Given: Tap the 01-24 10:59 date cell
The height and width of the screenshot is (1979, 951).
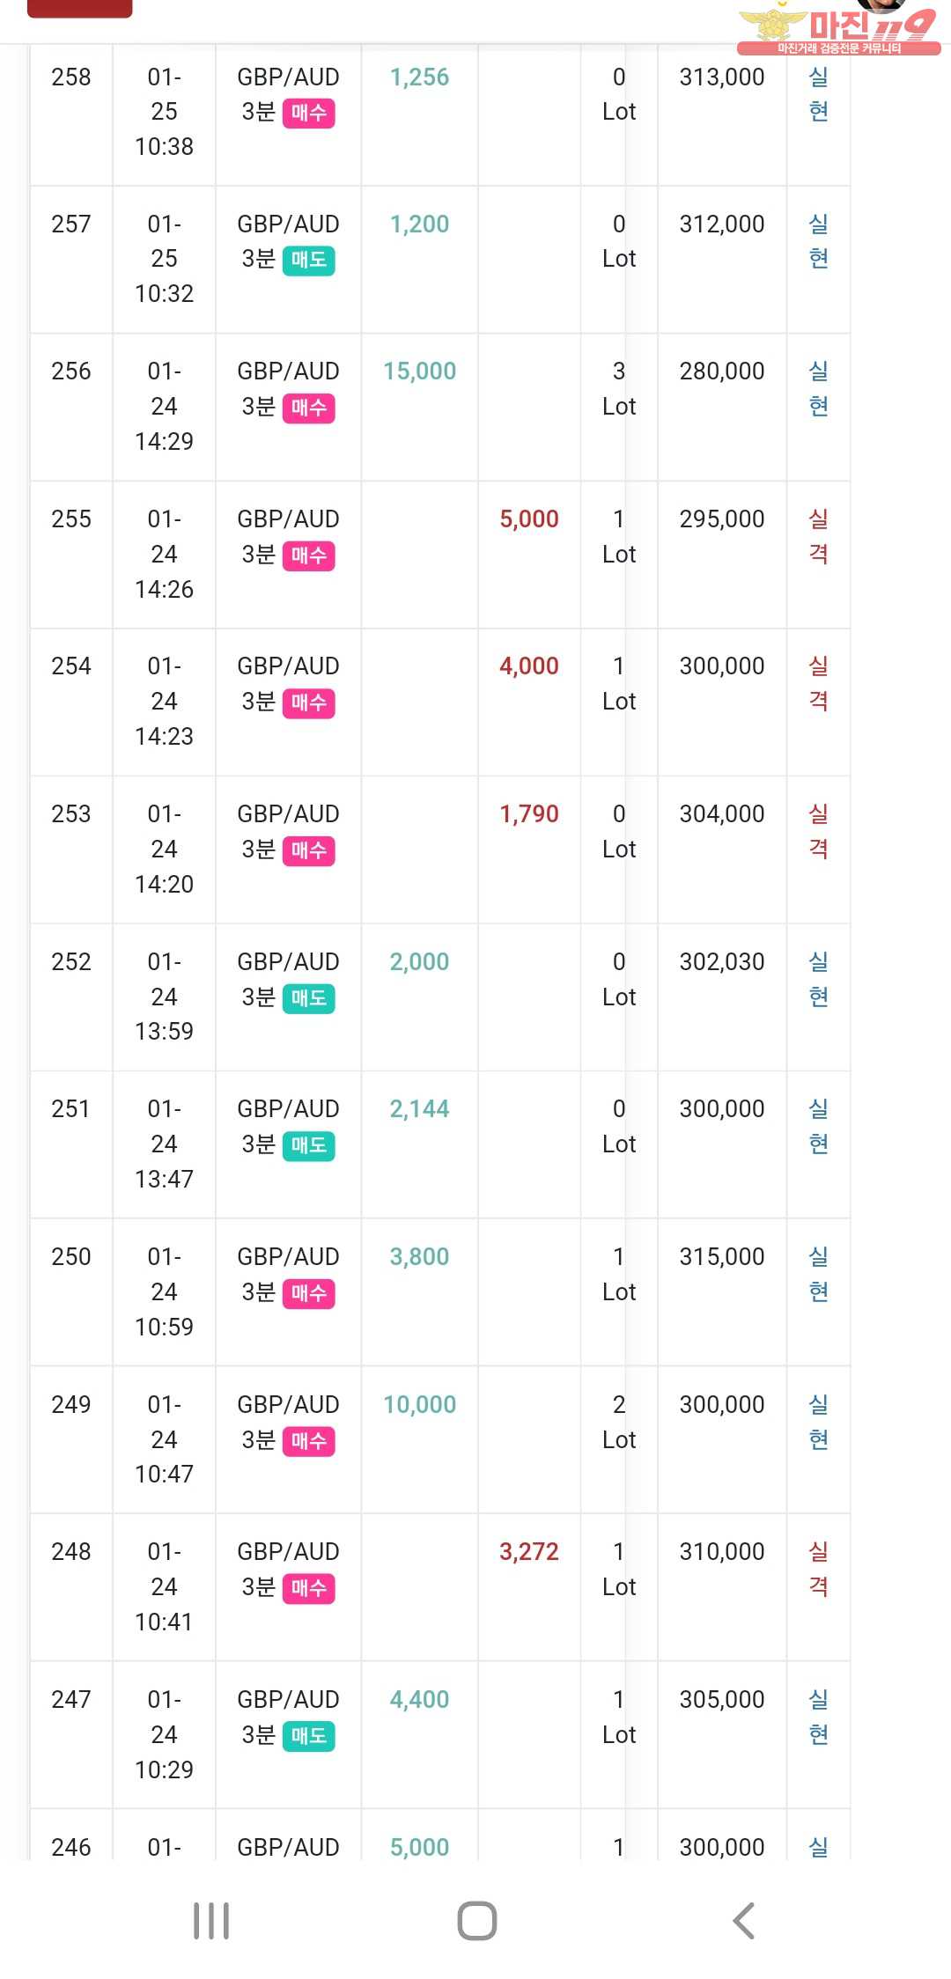Looking at the screenshot, I should (x=164, y=1291).
